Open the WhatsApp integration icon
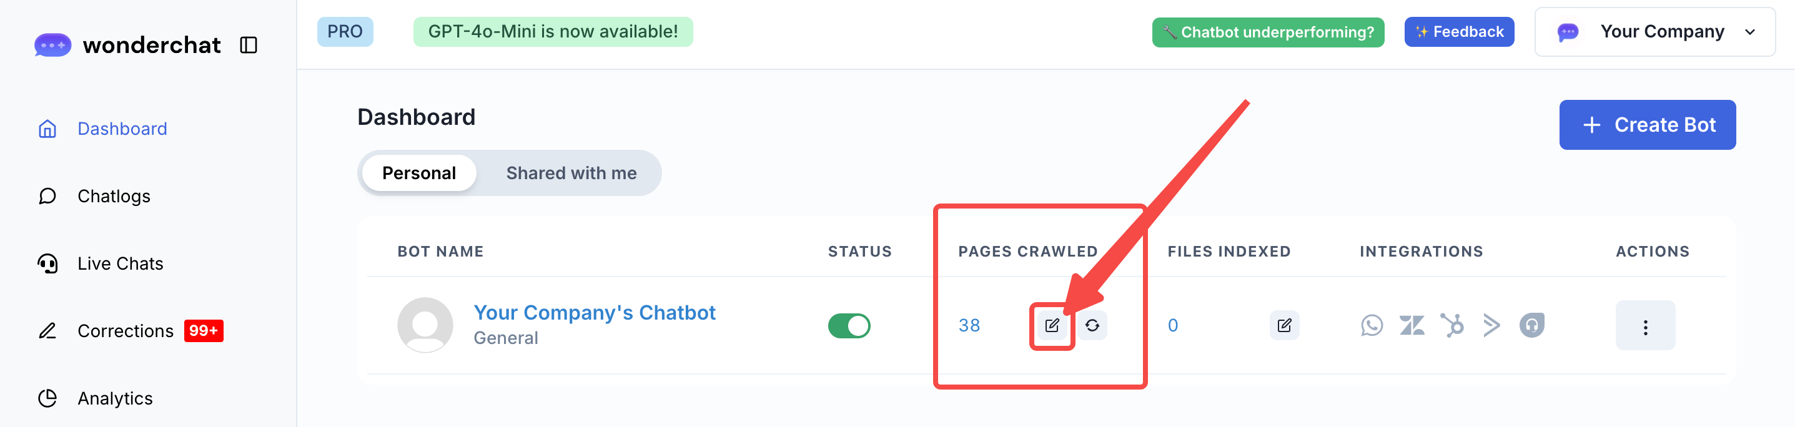Image resolution: width=1795 pixels, height=427 pixels. (1372, 325)
